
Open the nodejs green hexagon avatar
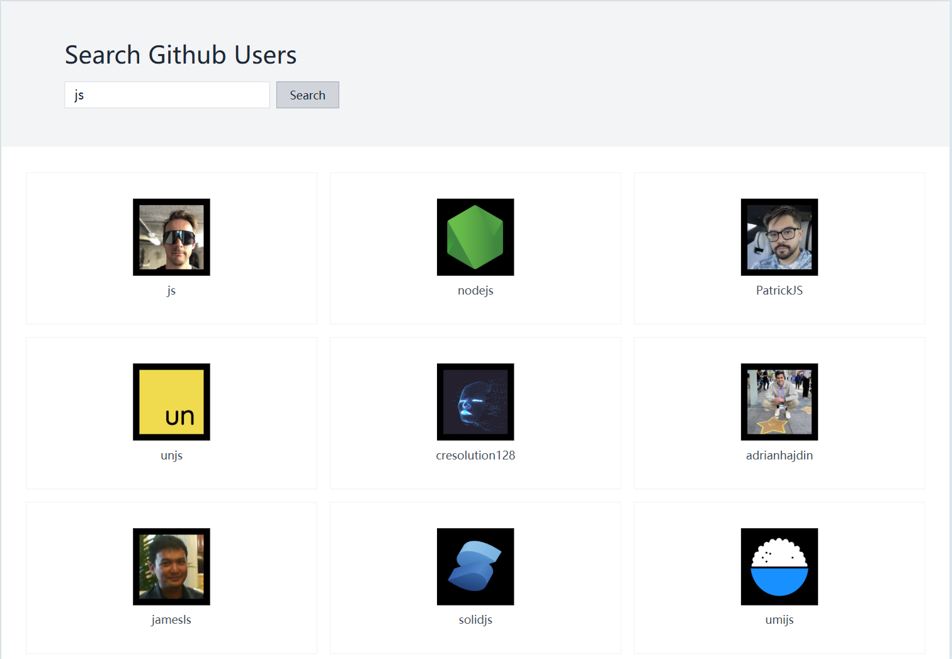point(475,237)
